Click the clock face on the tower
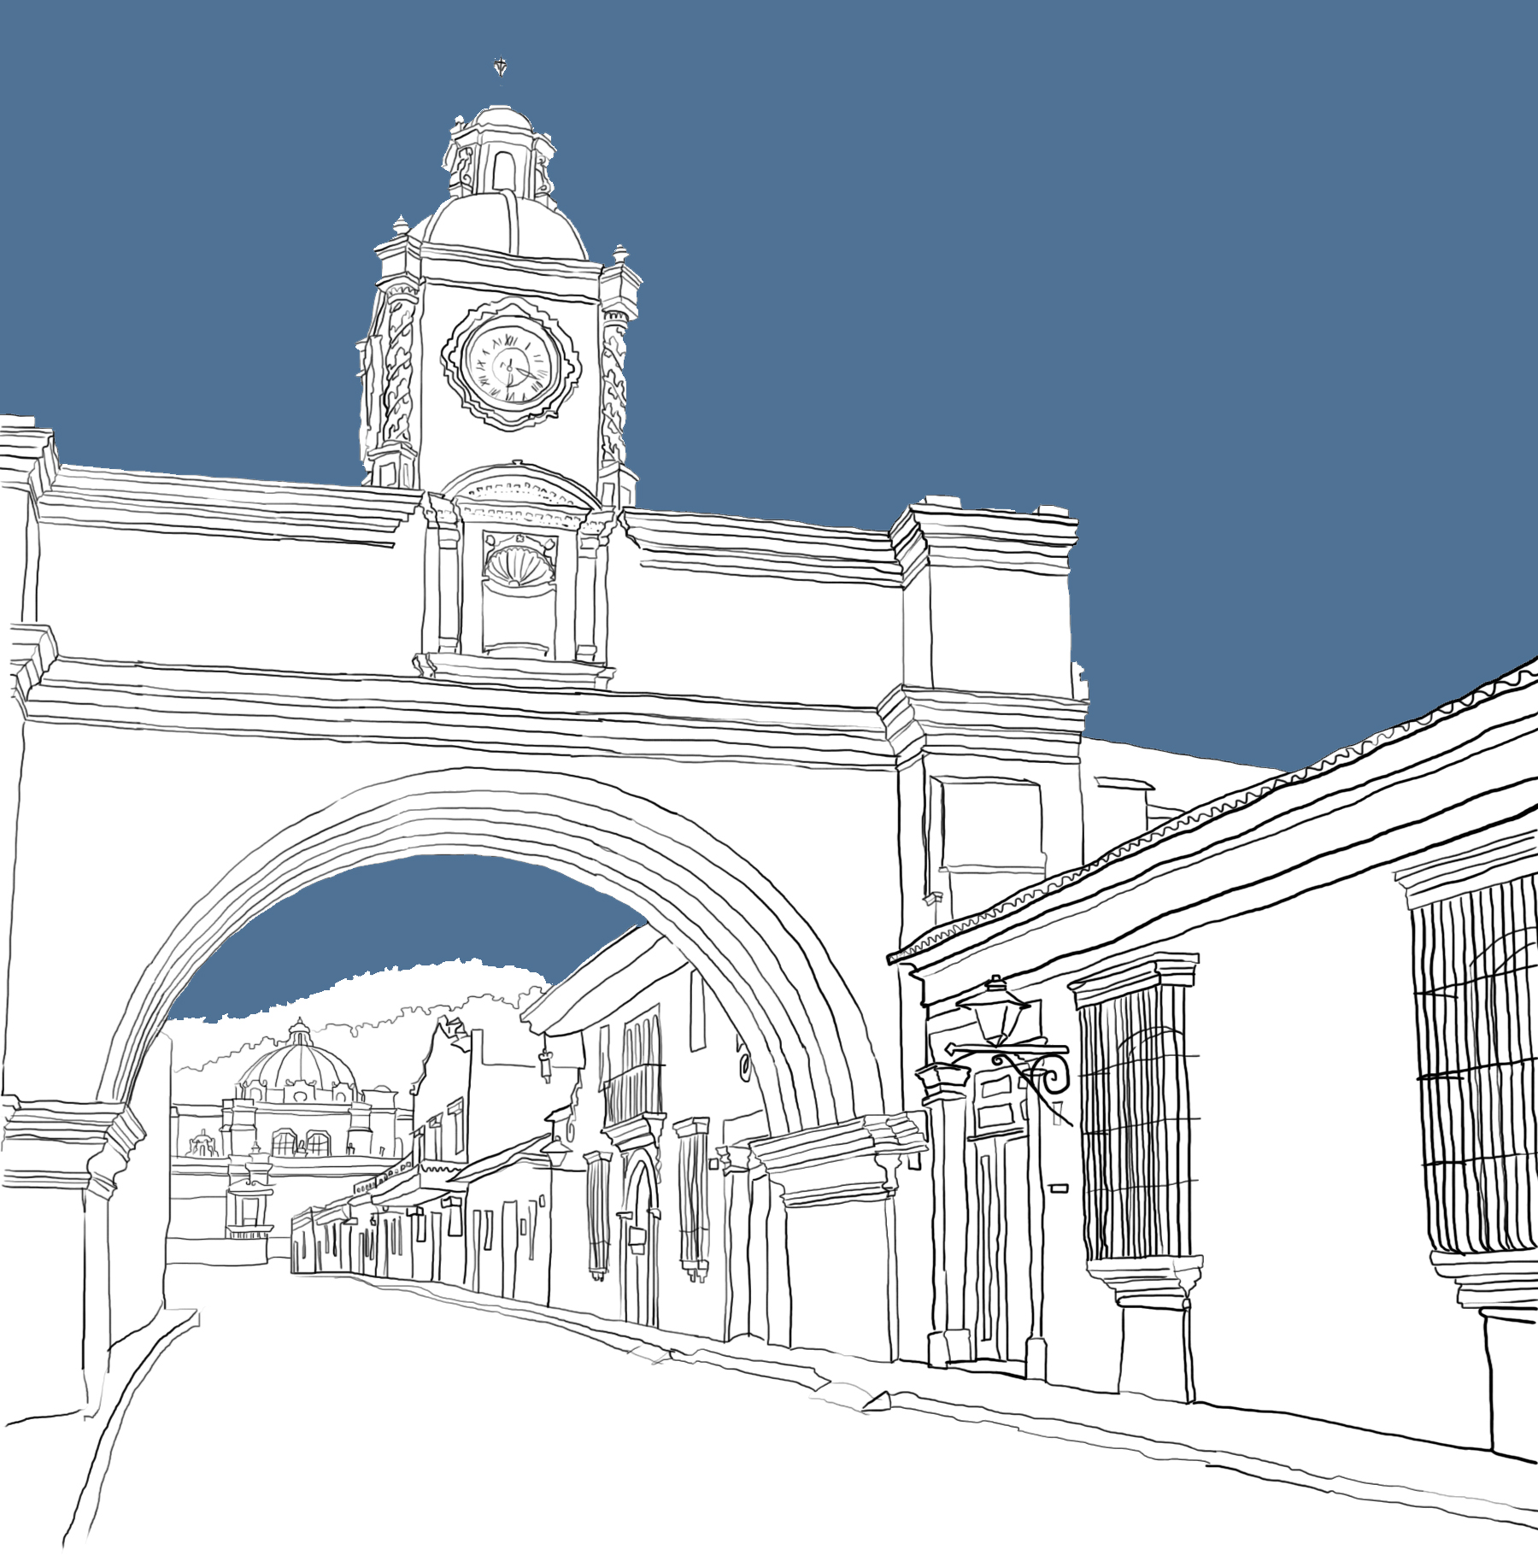 [x=510, y=364]
